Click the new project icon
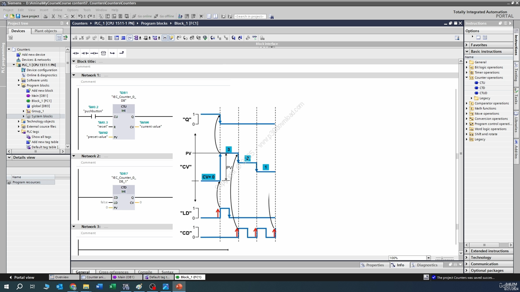Screen dimensions: 520x292 tap(5, 16)
